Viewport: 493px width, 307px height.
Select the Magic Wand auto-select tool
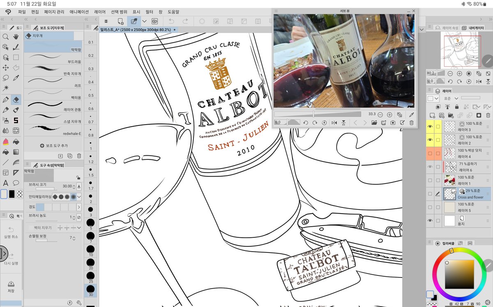click(6, 88)
